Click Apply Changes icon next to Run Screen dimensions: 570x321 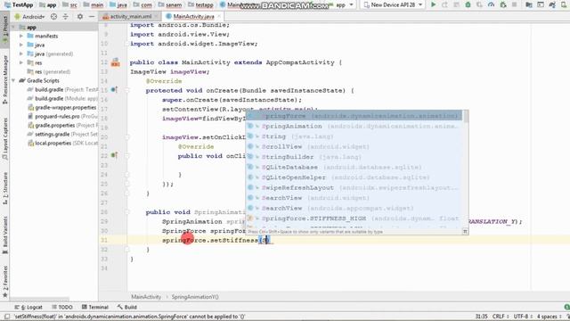444,4
